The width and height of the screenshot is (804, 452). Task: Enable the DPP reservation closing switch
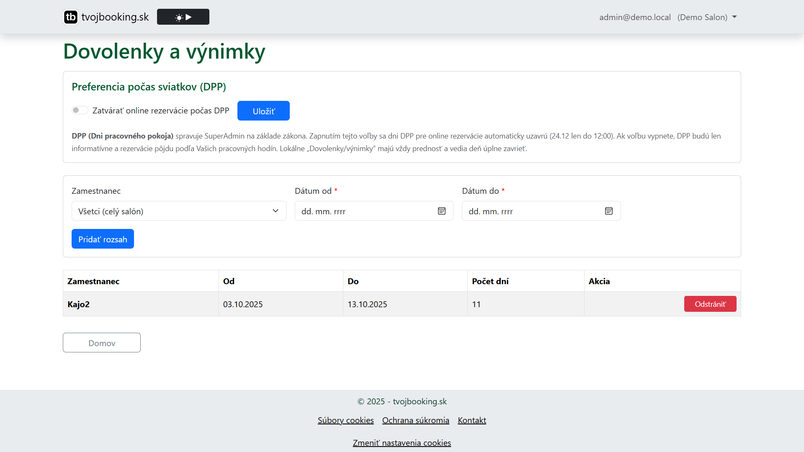(x=80, y=110)
